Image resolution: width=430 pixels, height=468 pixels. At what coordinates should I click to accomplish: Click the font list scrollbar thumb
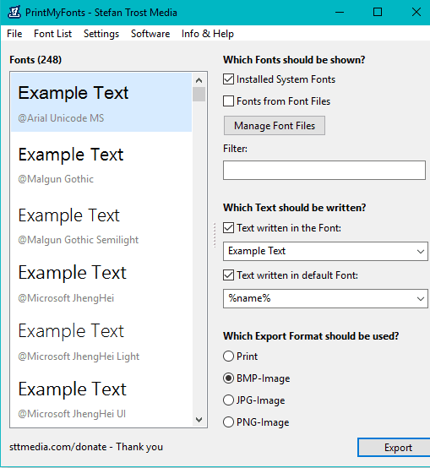coord(199,94)
